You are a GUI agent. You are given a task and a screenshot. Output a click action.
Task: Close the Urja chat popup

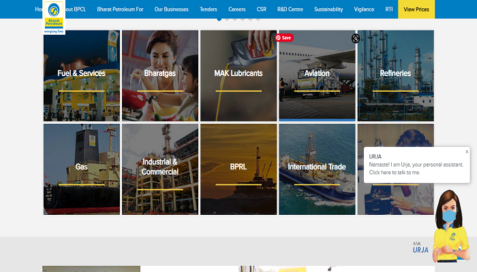point(467,152)
